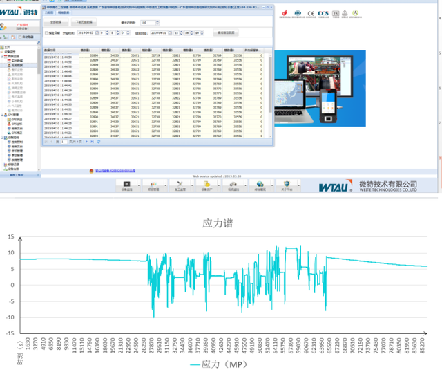The height and width of the screenshot is (372, 442).
Task: Click the 关于平台 shield icon
Action: (286, 185)
